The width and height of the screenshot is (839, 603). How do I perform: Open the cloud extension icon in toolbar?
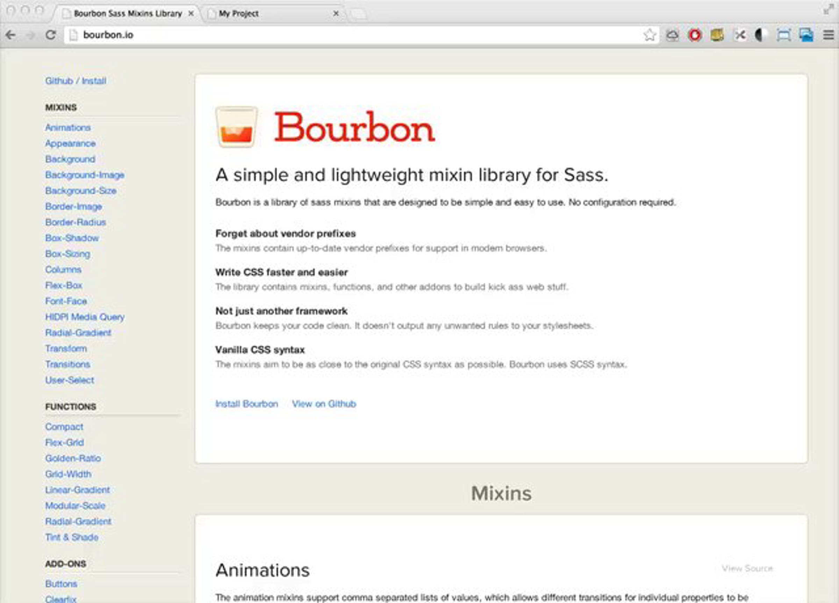672,35
